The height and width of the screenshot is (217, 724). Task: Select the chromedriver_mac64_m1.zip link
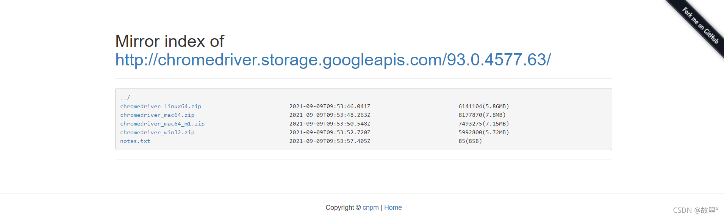coord(162,124)
